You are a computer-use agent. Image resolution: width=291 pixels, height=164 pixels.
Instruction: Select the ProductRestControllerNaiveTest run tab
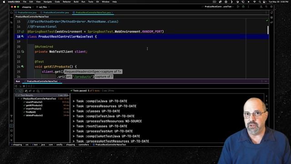pyautogui.click(x=42, y=82)
